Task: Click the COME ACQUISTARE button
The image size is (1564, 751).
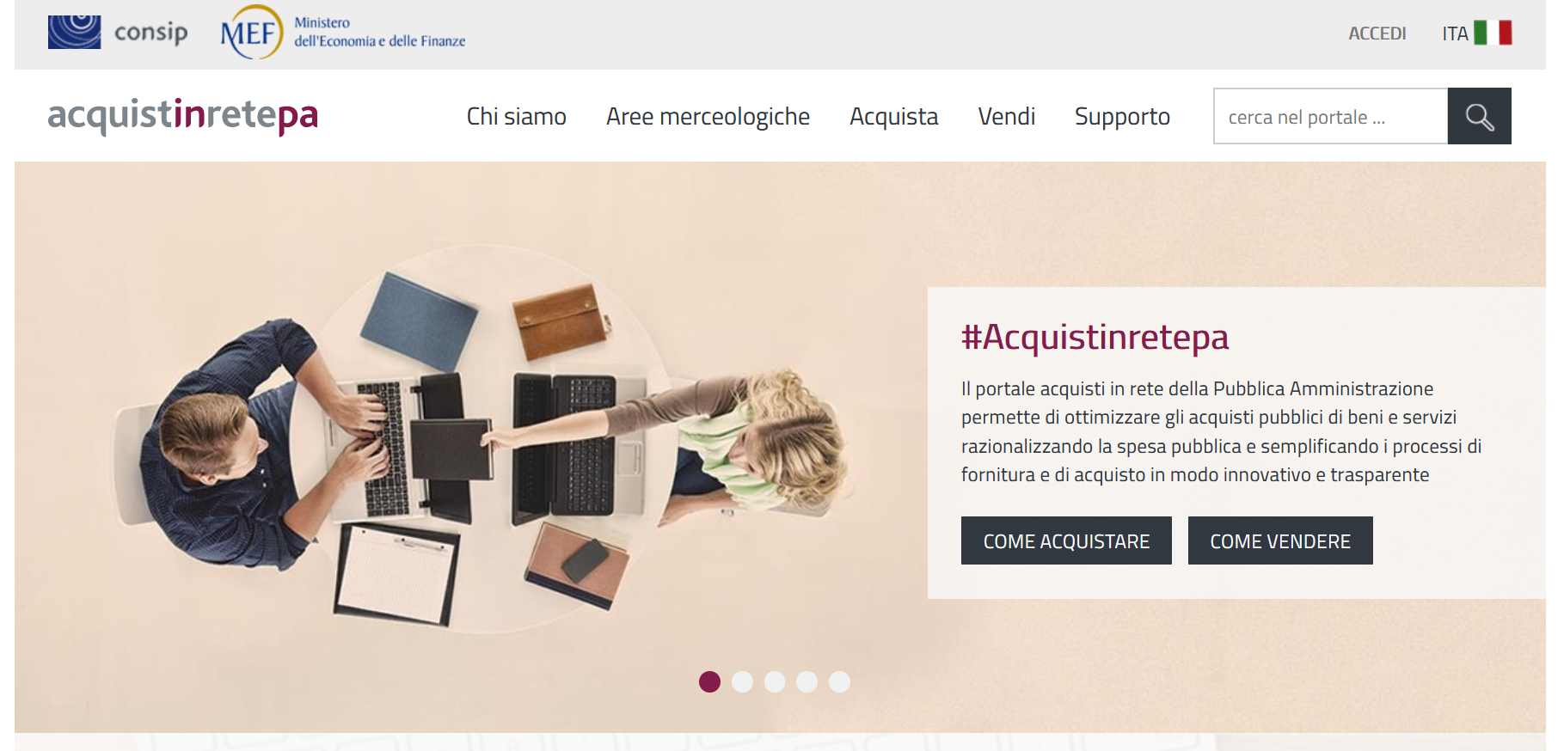Action: (1066, 540)
